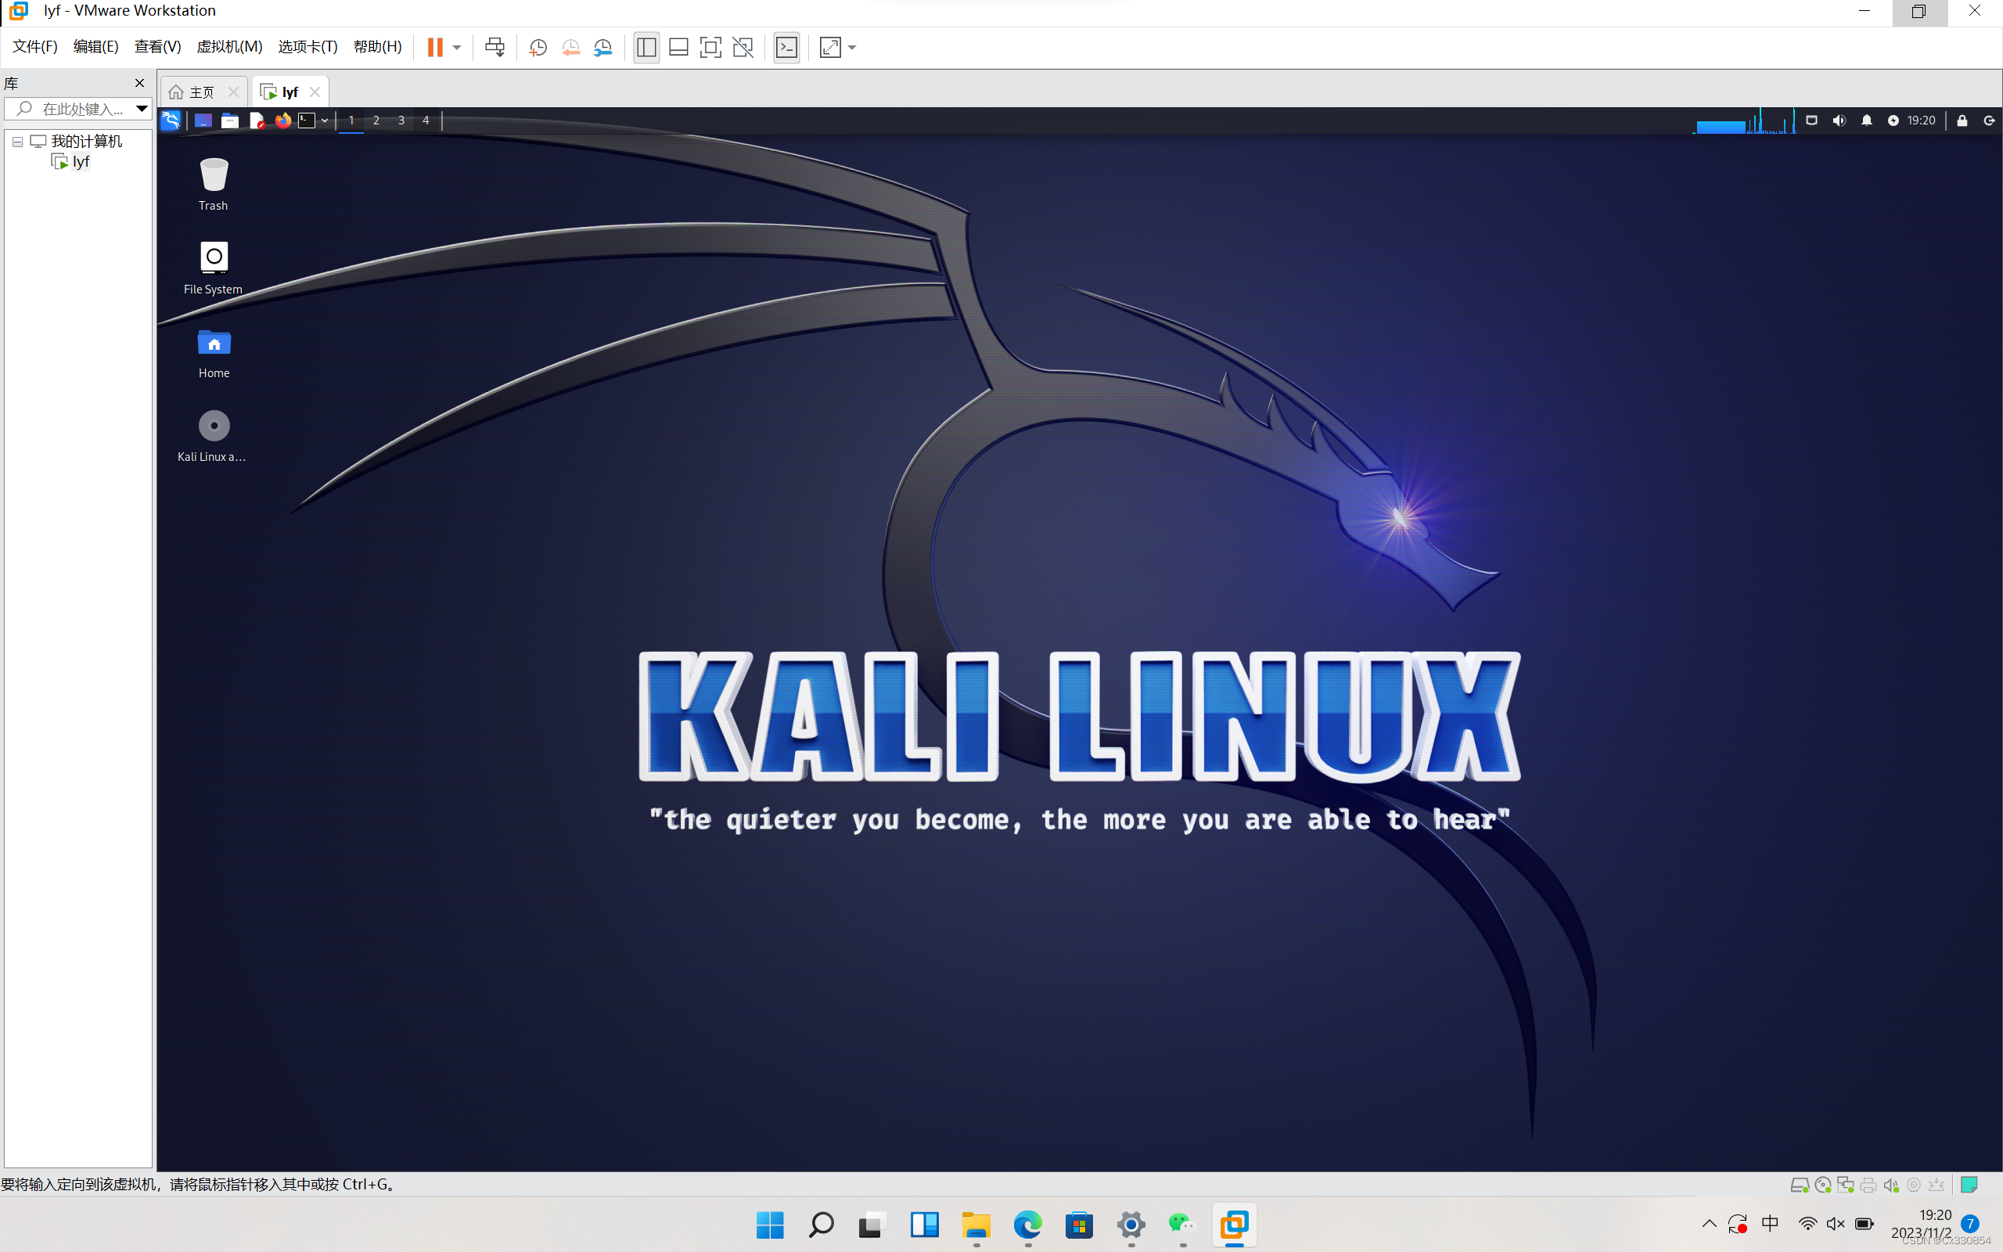2003x1252 pixels.
Task: Open the text editor icon on the panel
Action: (257, 120)
